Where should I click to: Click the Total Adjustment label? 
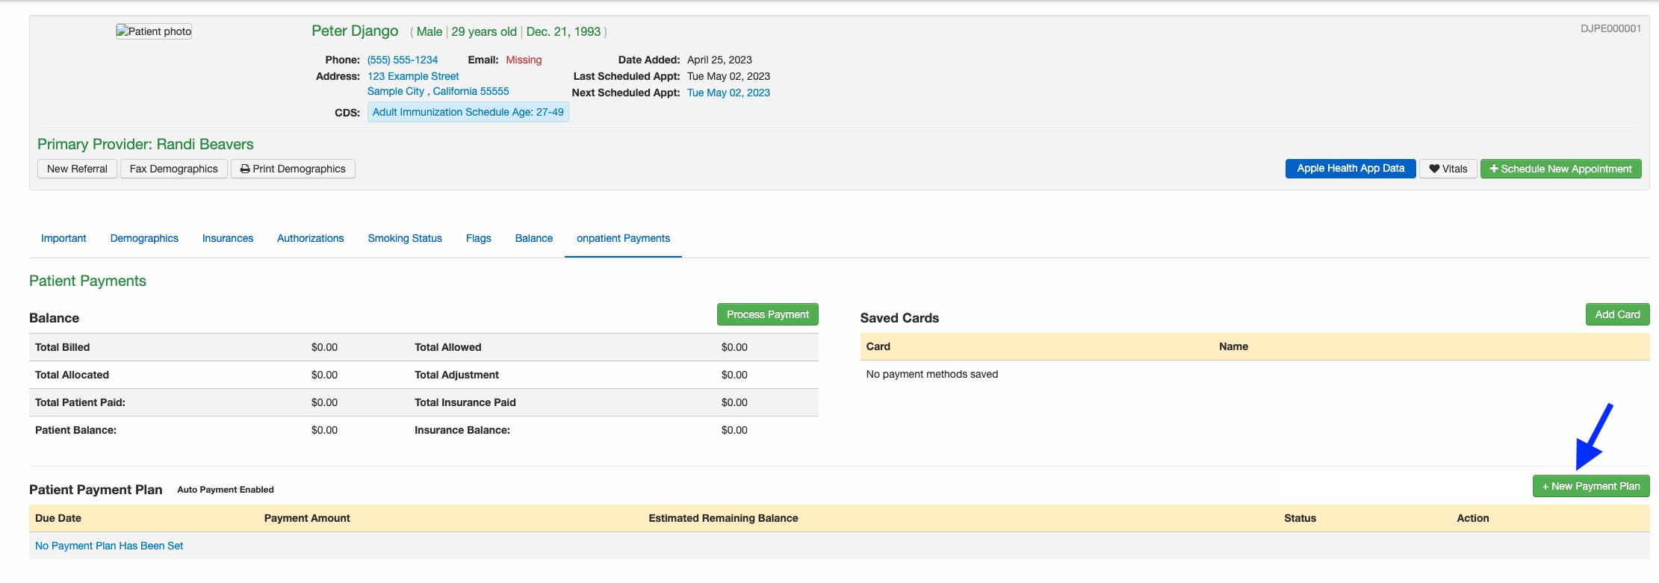(456, 375)
